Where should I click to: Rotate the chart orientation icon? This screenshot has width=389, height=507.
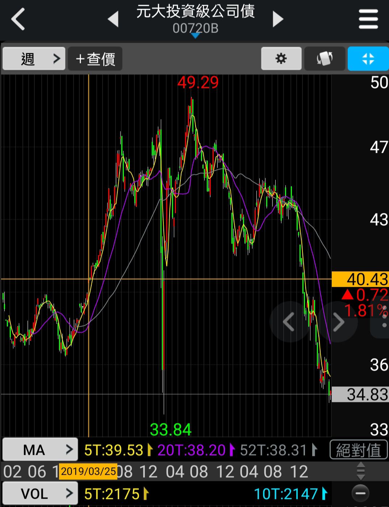(x=325, y=58)
